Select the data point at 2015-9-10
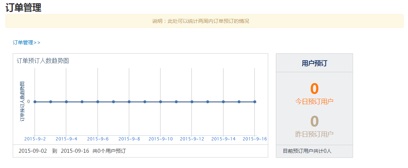Screen dimensions: 408x168 (x=161, y=102)
